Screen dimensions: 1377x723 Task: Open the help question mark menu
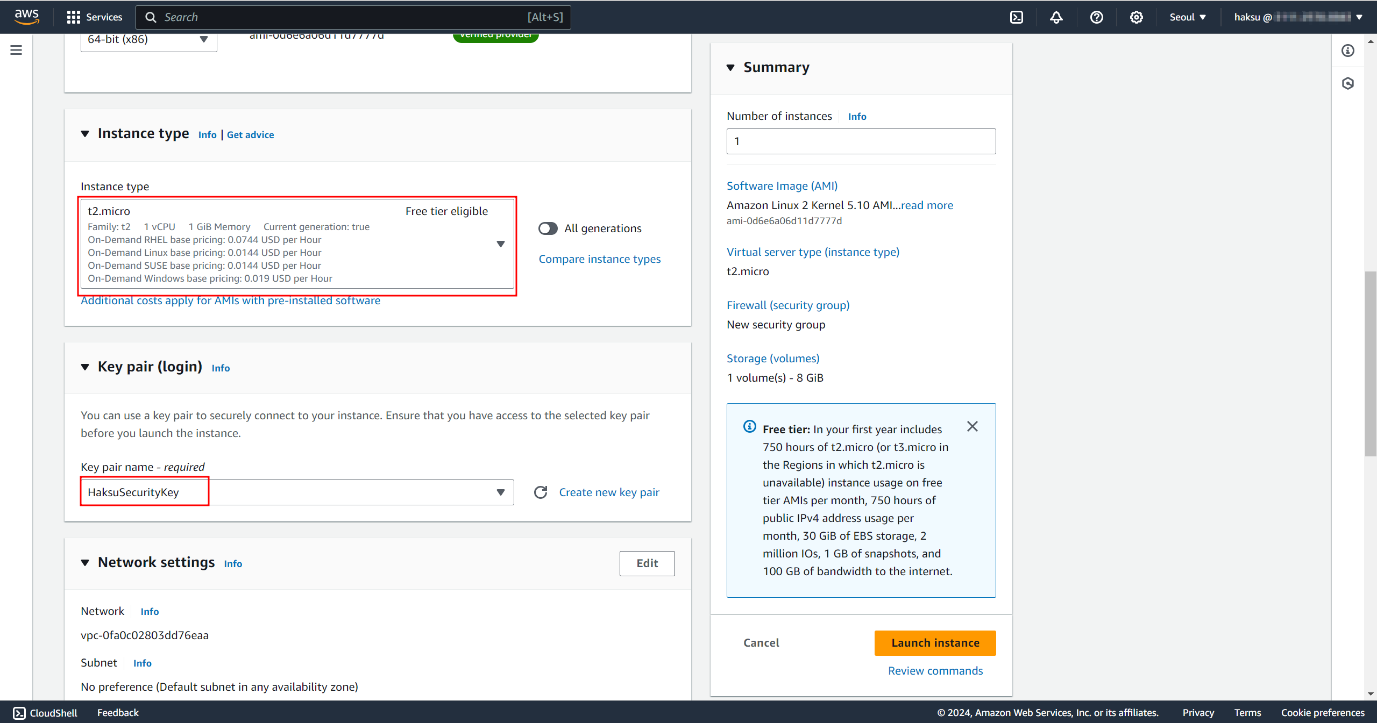[x=1096, y=17]
